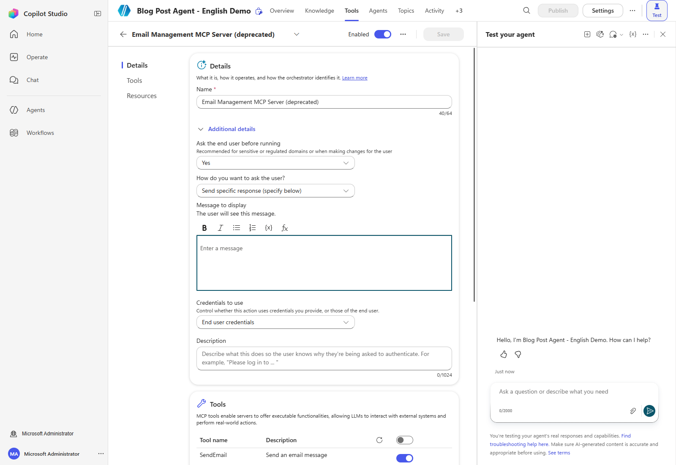The width and height of the screenshot is (676, 465).
Task: Expand the +3 overflow tabs
Action: 459,11
